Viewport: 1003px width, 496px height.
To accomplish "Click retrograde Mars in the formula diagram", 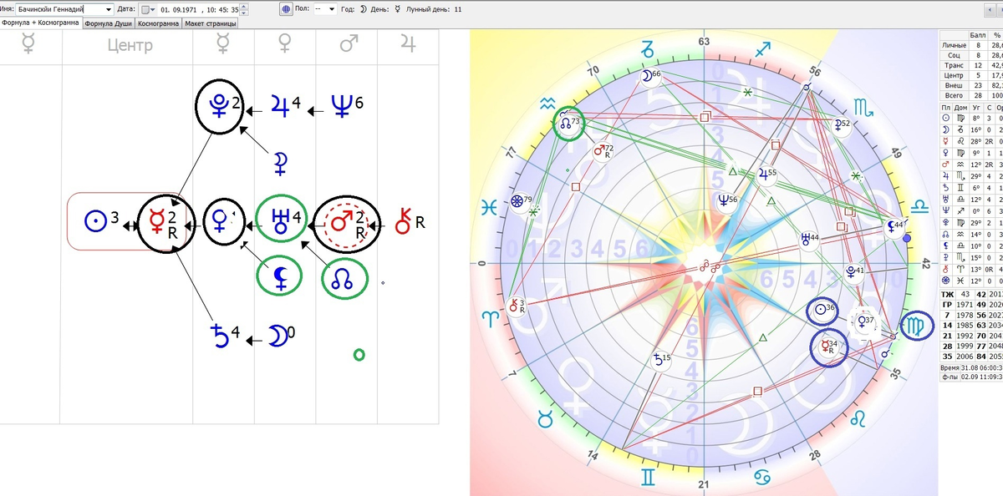I will pyautogui.click(x=341, y=223).
